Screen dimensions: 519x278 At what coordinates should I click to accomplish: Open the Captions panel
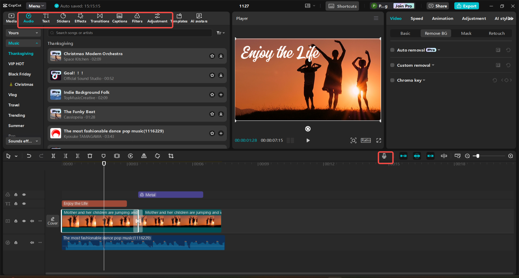click(x=120, y=18)
